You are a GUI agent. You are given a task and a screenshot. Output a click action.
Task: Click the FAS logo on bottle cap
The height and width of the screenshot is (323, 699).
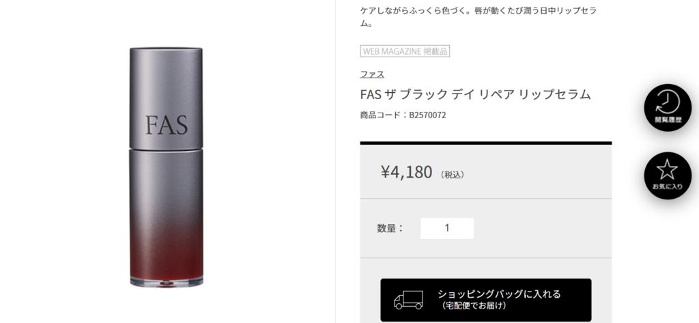click(167, 124)
